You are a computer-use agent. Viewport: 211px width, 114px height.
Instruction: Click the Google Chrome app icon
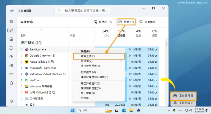click(x=27, y=56)
